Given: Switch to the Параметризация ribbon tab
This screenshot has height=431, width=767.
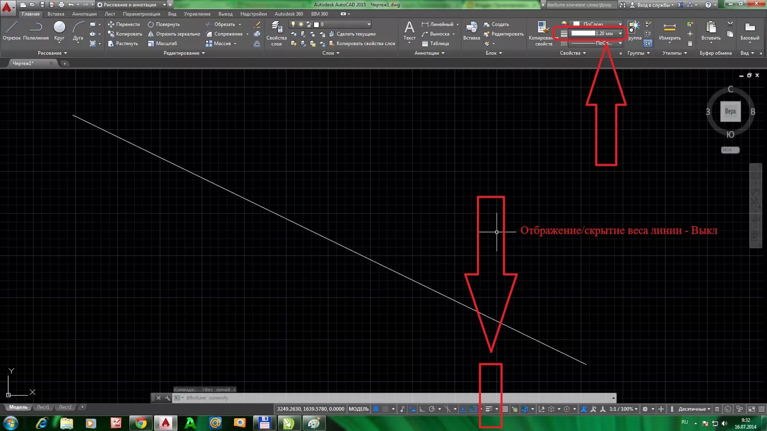Looking at the screenshot, I should click(x=141, y=14).
